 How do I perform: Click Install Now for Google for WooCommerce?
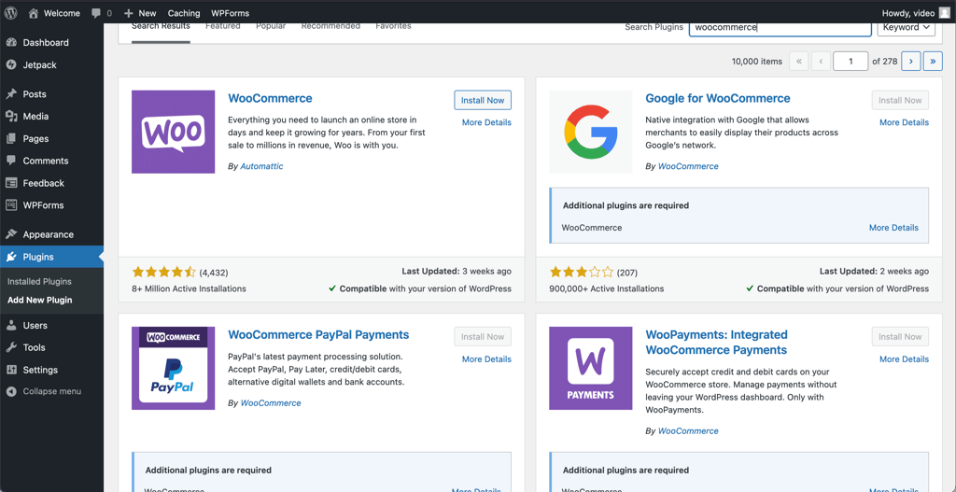(x=900, y=100)
